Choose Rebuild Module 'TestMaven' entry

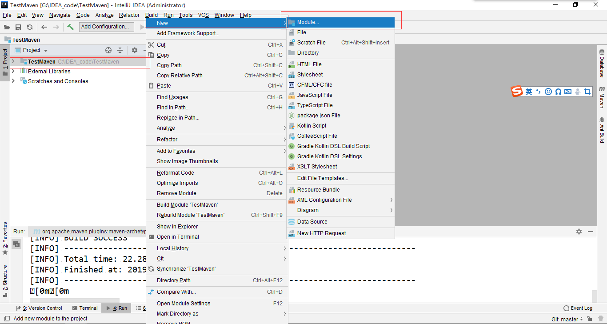point(217,215)
